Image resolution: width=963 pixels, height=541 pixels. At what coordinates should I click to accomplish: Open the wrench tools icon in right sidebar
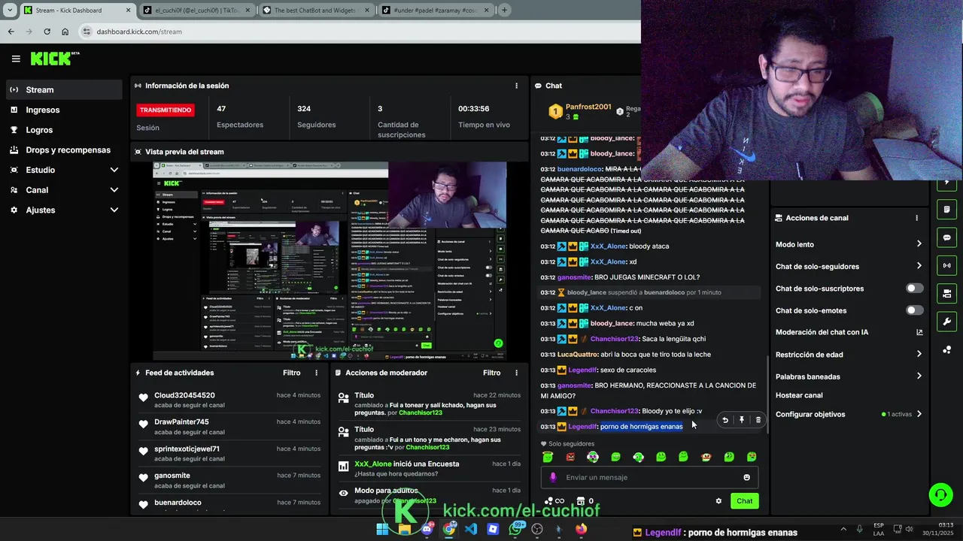(x=946, y=322)
